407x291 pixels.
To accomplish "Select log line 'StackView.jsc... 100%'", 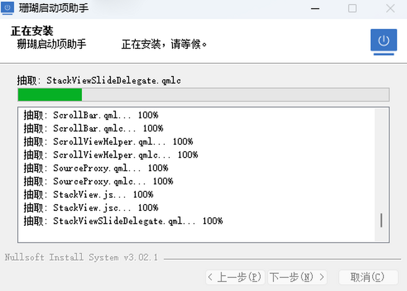I will click(x=91, y=208).
